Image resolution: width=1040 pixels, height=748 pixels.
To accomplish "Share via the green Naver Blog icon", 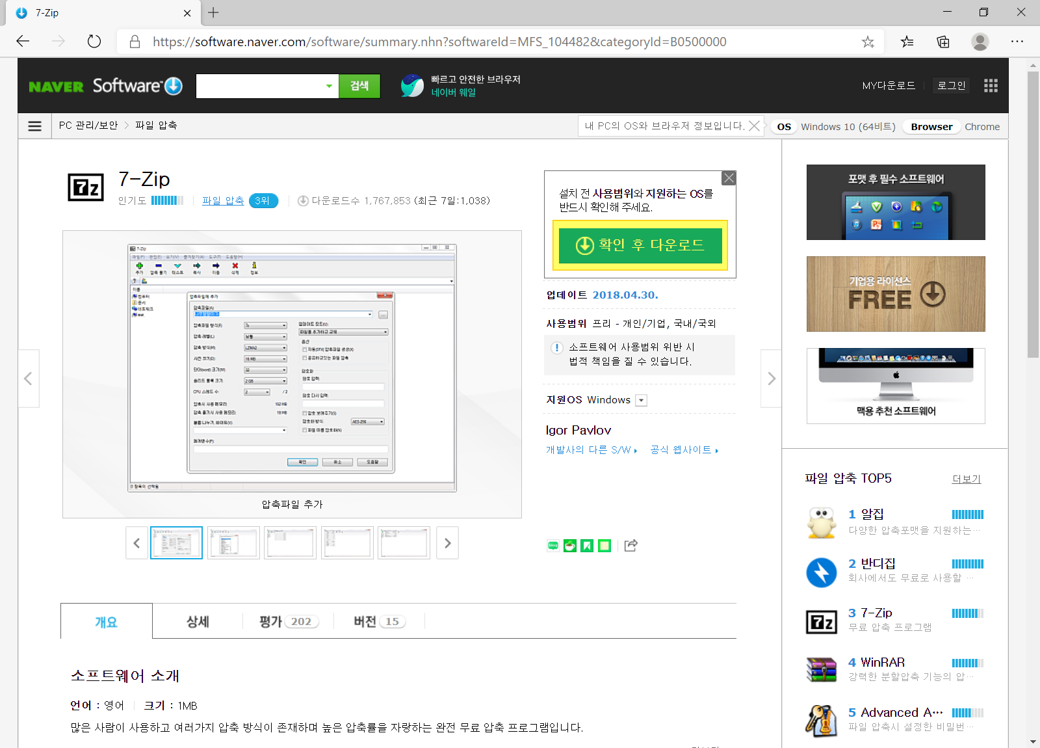I will click(553, 546).
